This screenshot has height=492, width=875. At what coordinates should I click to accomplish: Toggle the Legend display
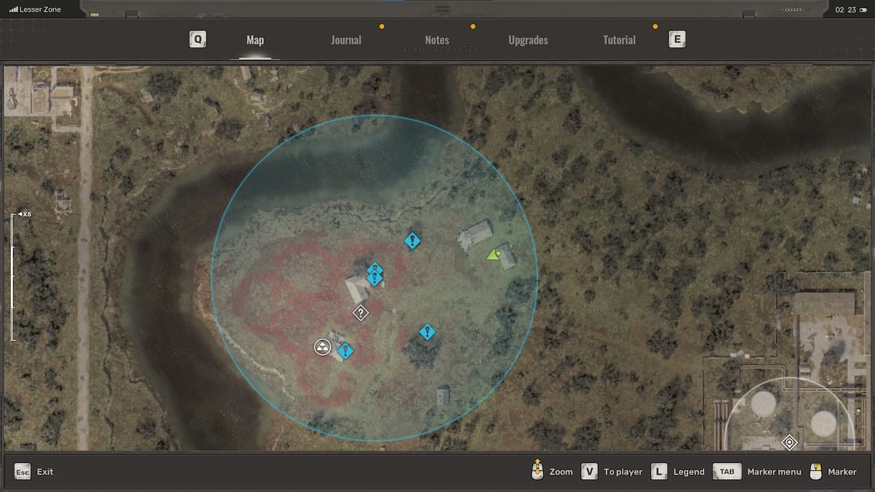(x=678, y=472)
